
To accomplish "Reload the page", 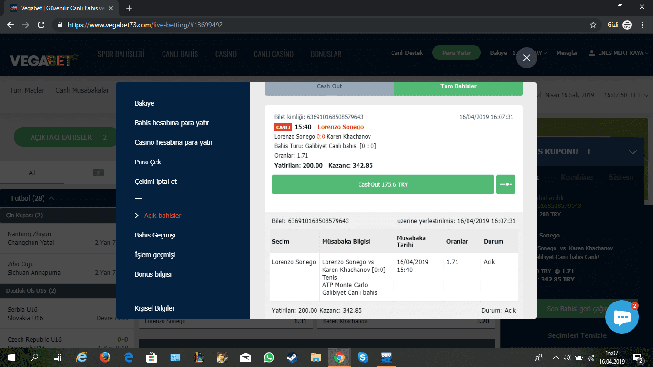I will tap(41, 25).
